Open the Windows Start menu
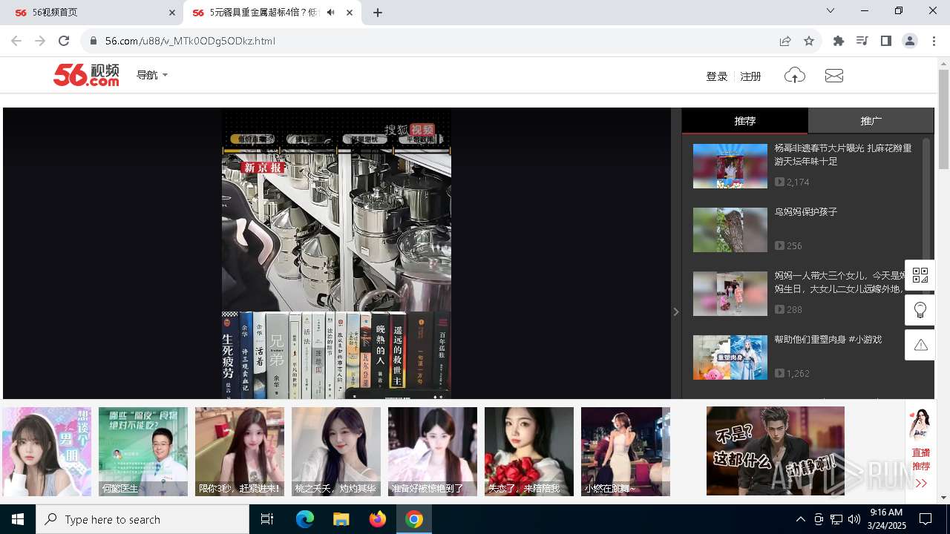 coord(18,519)
